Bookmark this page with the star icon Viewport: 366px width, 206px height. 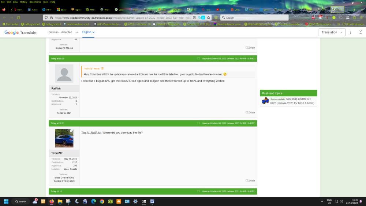[x=209, y=18]
